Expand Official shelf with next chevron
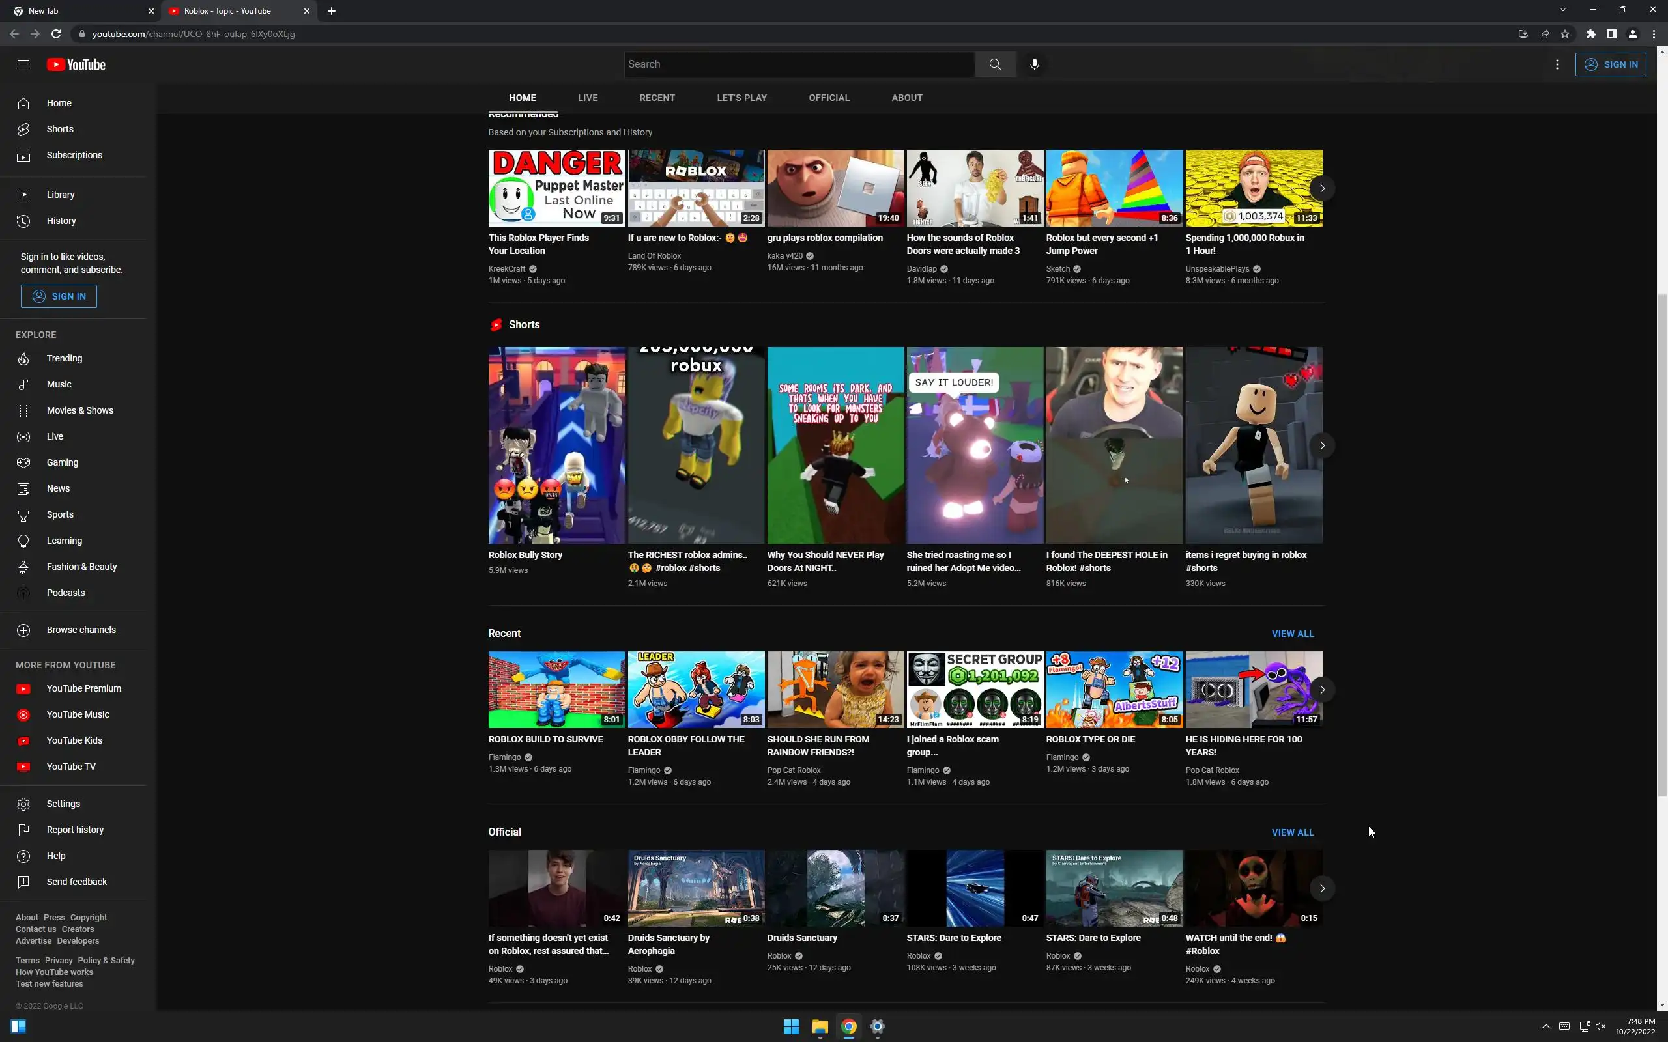Viewport: 1668px width, 1042px height. point(1321,888)
